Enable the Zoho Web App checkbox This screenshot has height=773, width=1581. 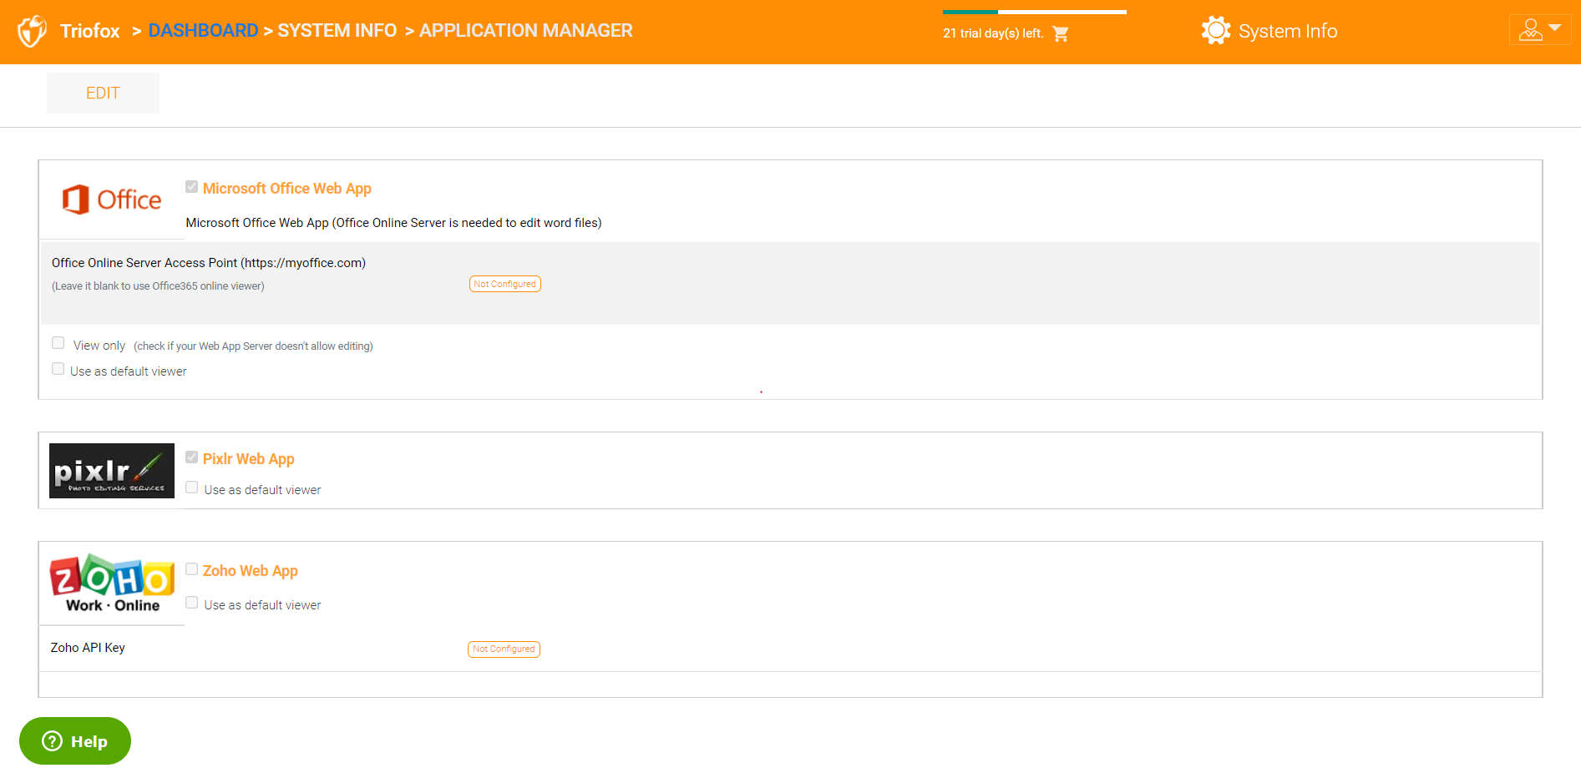click(x=192, y=569)
